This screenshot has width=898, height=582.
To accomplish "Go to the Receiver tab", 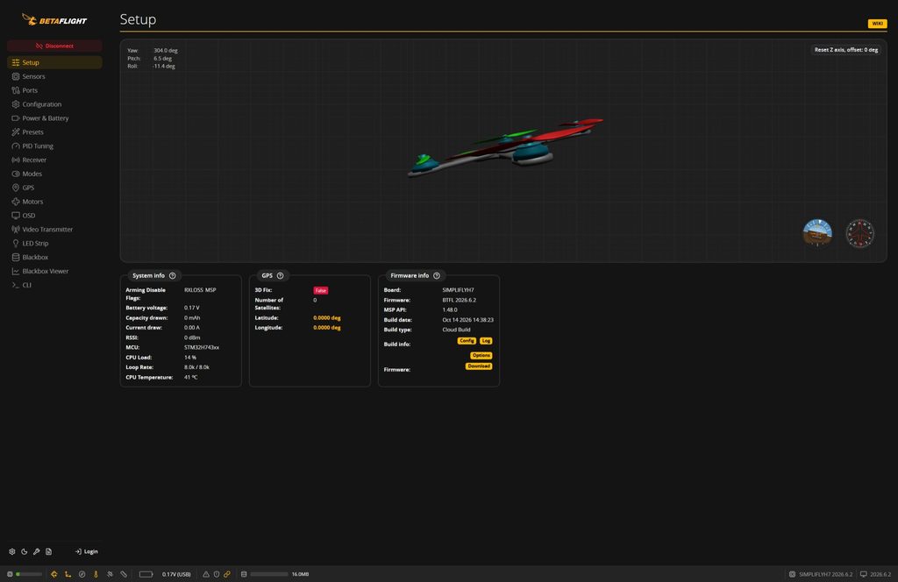I will pyautogui.click(x=54, y=160).
